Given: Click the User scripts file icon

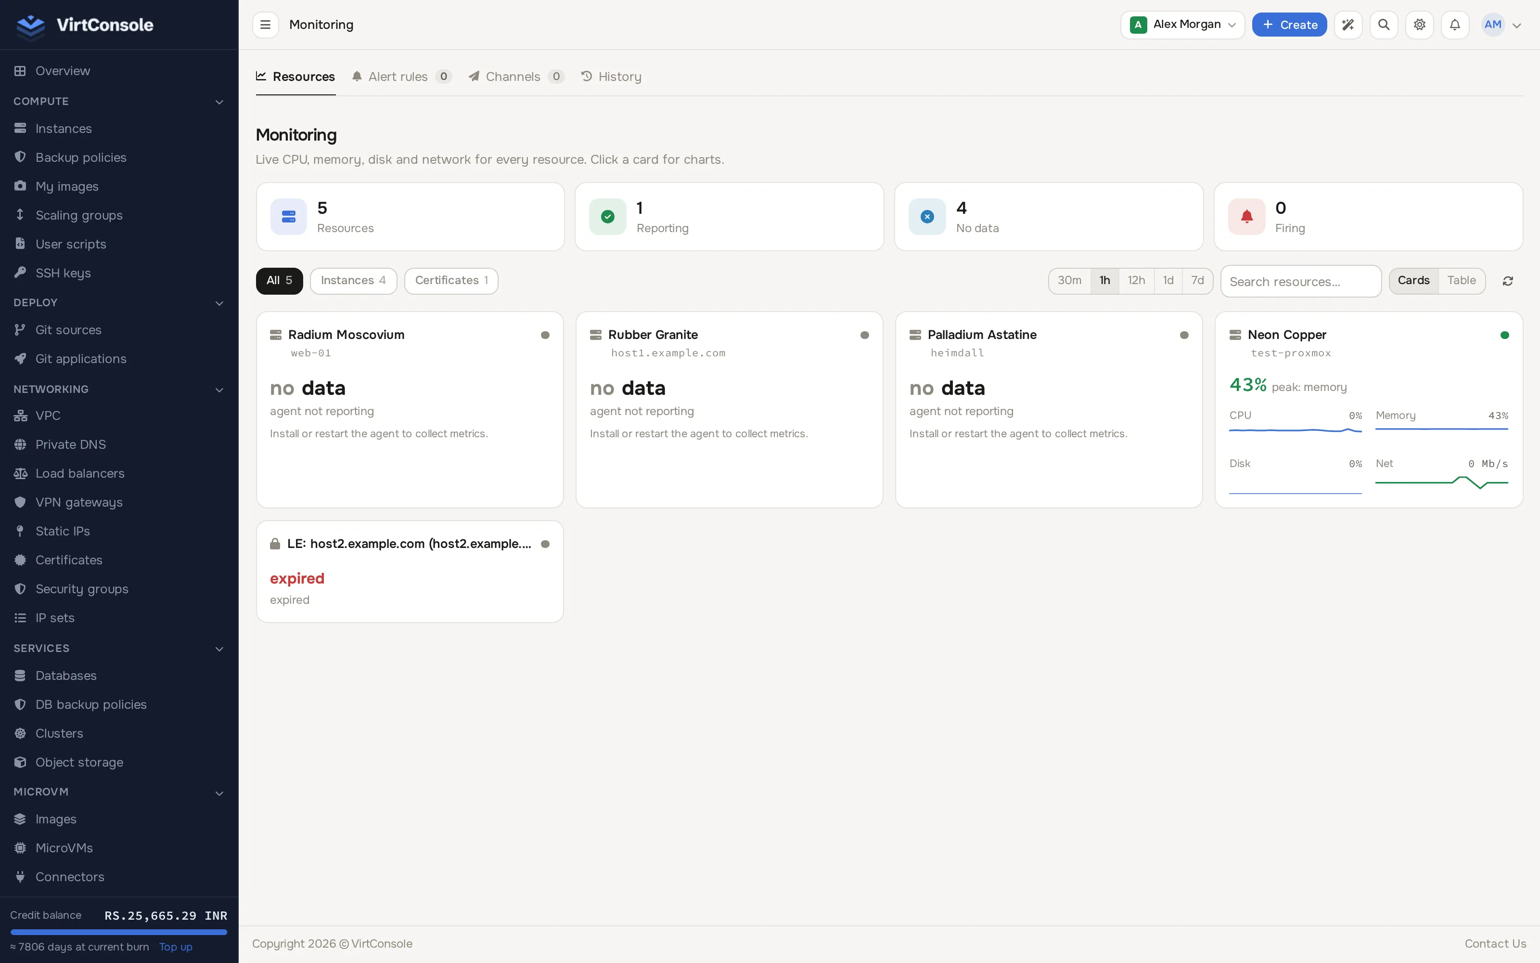Looking at the screenshot, I should click(20, 244).
